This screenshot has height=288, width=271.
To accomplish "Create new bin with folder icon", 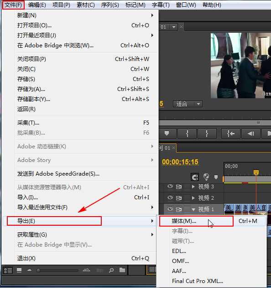I will click(122, 270).
